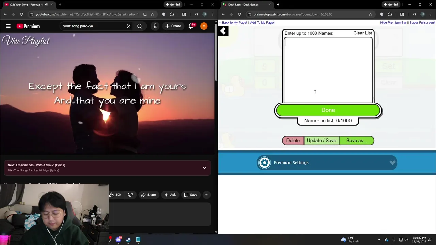Open Chrome menu in Duck Race window

[x=430, y=14]
